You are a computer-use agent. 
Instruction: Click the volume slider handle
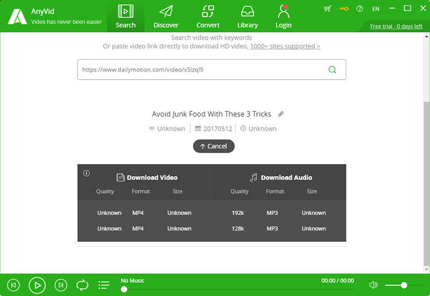pos(404,285)
